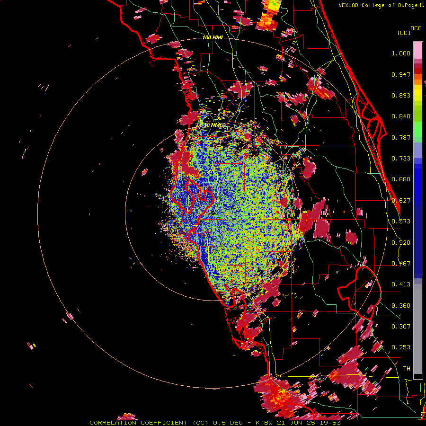Click the 21 JUN 25 date text
The height and width of the screenshot is (426, 426).
pyautogui.click(x=297, y=423)
